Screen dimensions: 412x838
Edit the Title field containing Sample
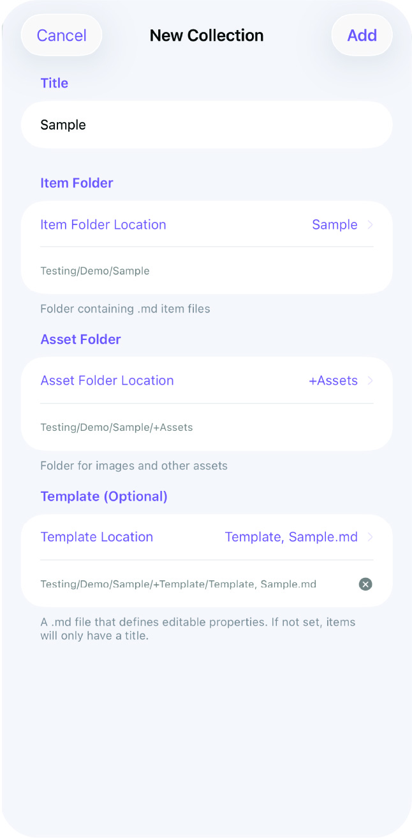(207, 124)
